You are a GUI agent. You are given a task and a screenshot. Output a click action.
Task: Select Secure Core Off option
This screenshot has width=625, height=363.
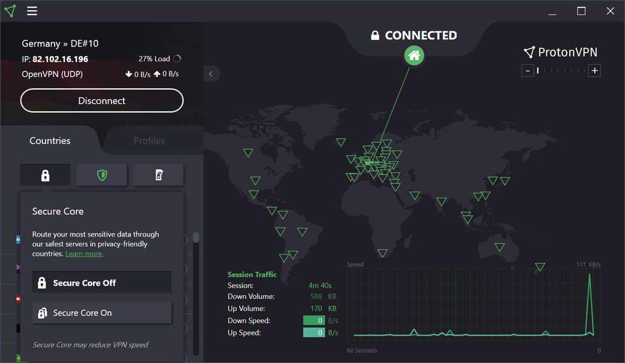[x=102, y=283]
